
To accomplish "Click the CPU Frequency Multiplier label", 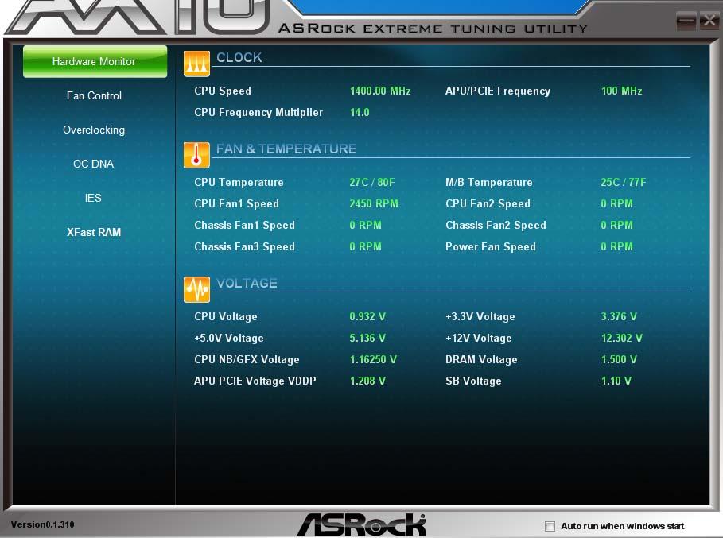I will pyautogui.click(x=258, y=112).
